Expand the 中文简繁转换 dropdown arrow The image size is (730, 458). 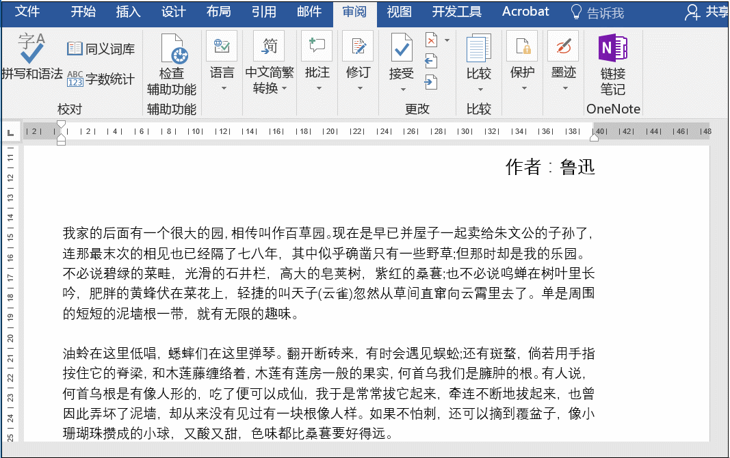click(x=285, y=88)
